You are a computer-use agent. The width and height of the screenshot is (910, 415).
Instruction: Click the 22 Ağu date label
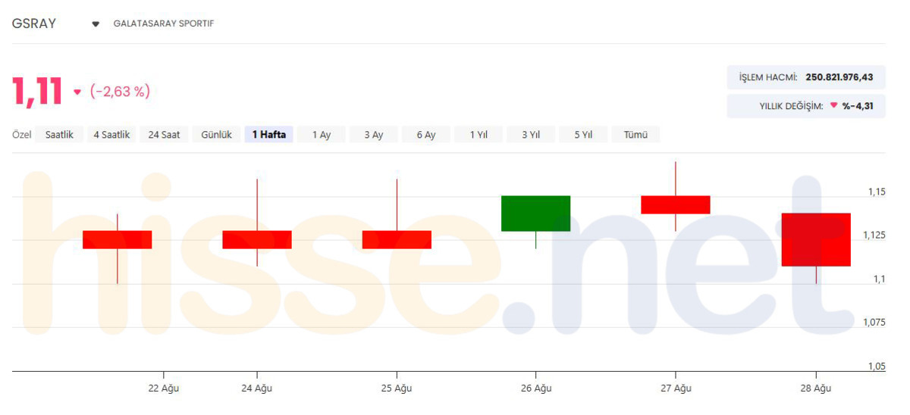(x=163, y=388)
